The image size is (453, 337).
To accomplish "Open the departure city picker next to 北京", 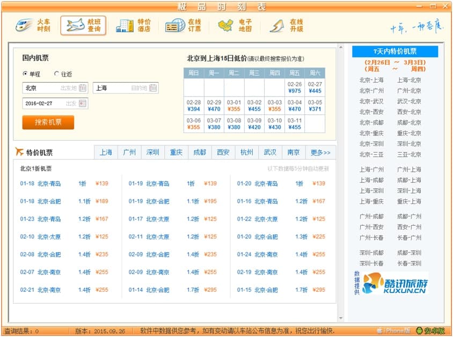I will click(83, 88).
